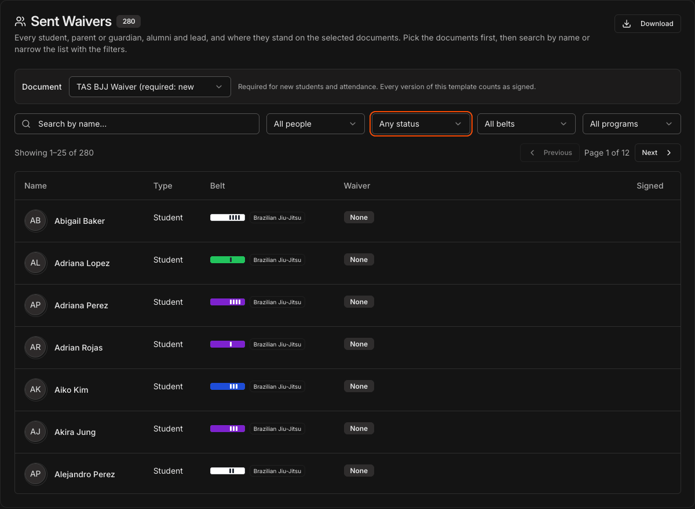The width and height of the screenshot is (695, 509).
Task: Open Akira Jung's name
Action: [x=75, y=432]
